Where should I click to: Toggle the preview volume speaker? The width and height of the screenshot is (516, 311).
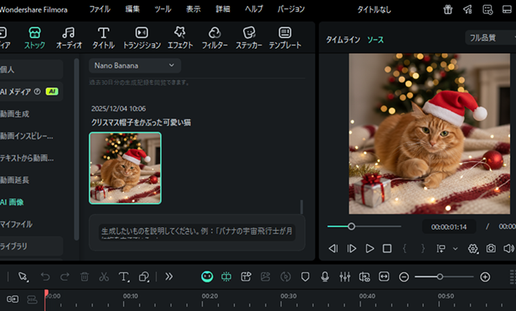[509, 249]
